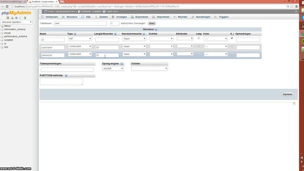
Task: Open the blue help icon in the sidebar
Action: pyautogui.click(x=17, y=18)
